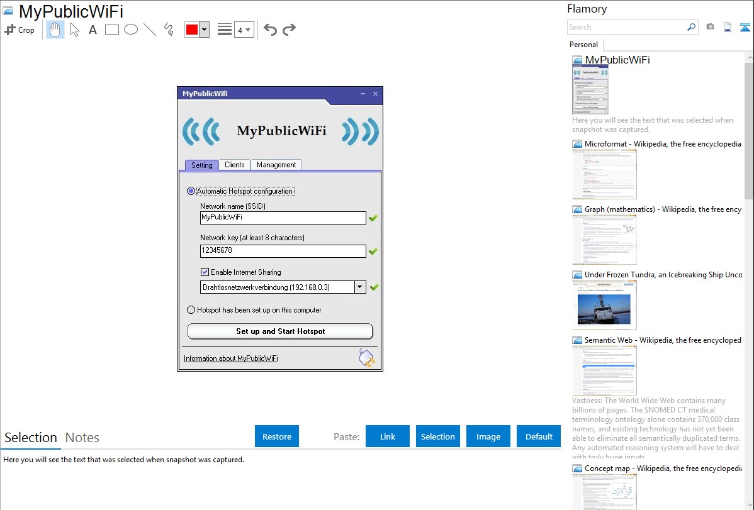This screenshot has height=510, width=754.
Task: Open the Under Frozen Tundra snapshot thumbnail
Action: (604, 305)
